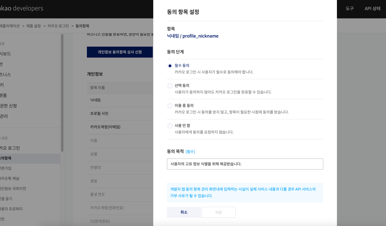Image resolution: width=386 pixels, height=226 pixels.
Task: Click the 취소 button in the dialog
Action: pos(184,212)
